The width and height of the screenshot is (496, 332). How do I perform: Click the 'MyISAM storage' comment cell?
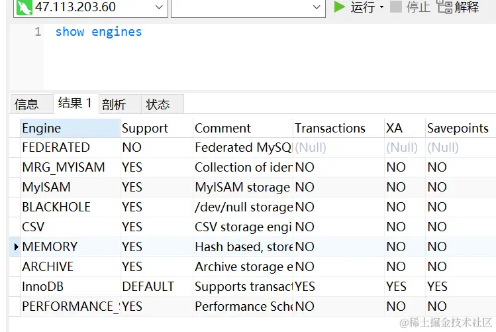242,188
